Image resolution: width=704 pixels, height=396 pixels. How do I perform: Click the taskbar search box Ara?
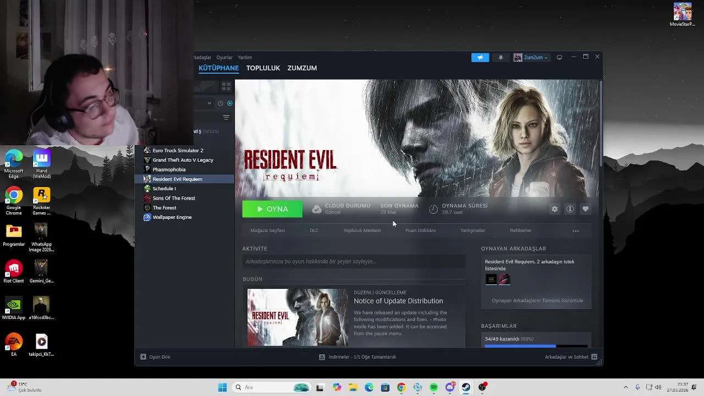click(271, 387)
